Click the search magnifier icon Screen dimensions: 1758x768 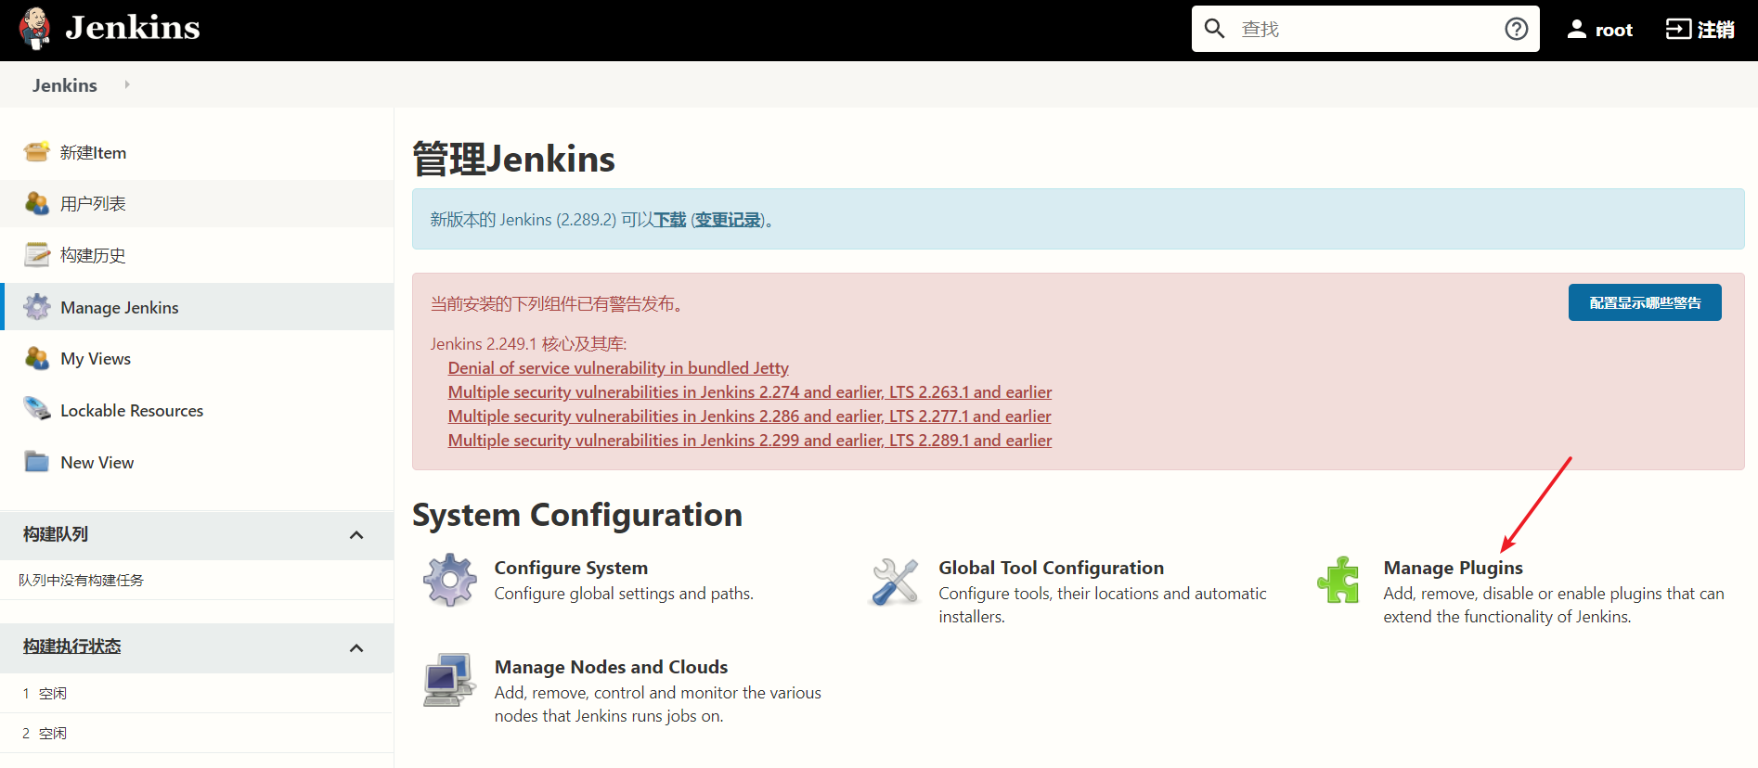pos(1214,29)
